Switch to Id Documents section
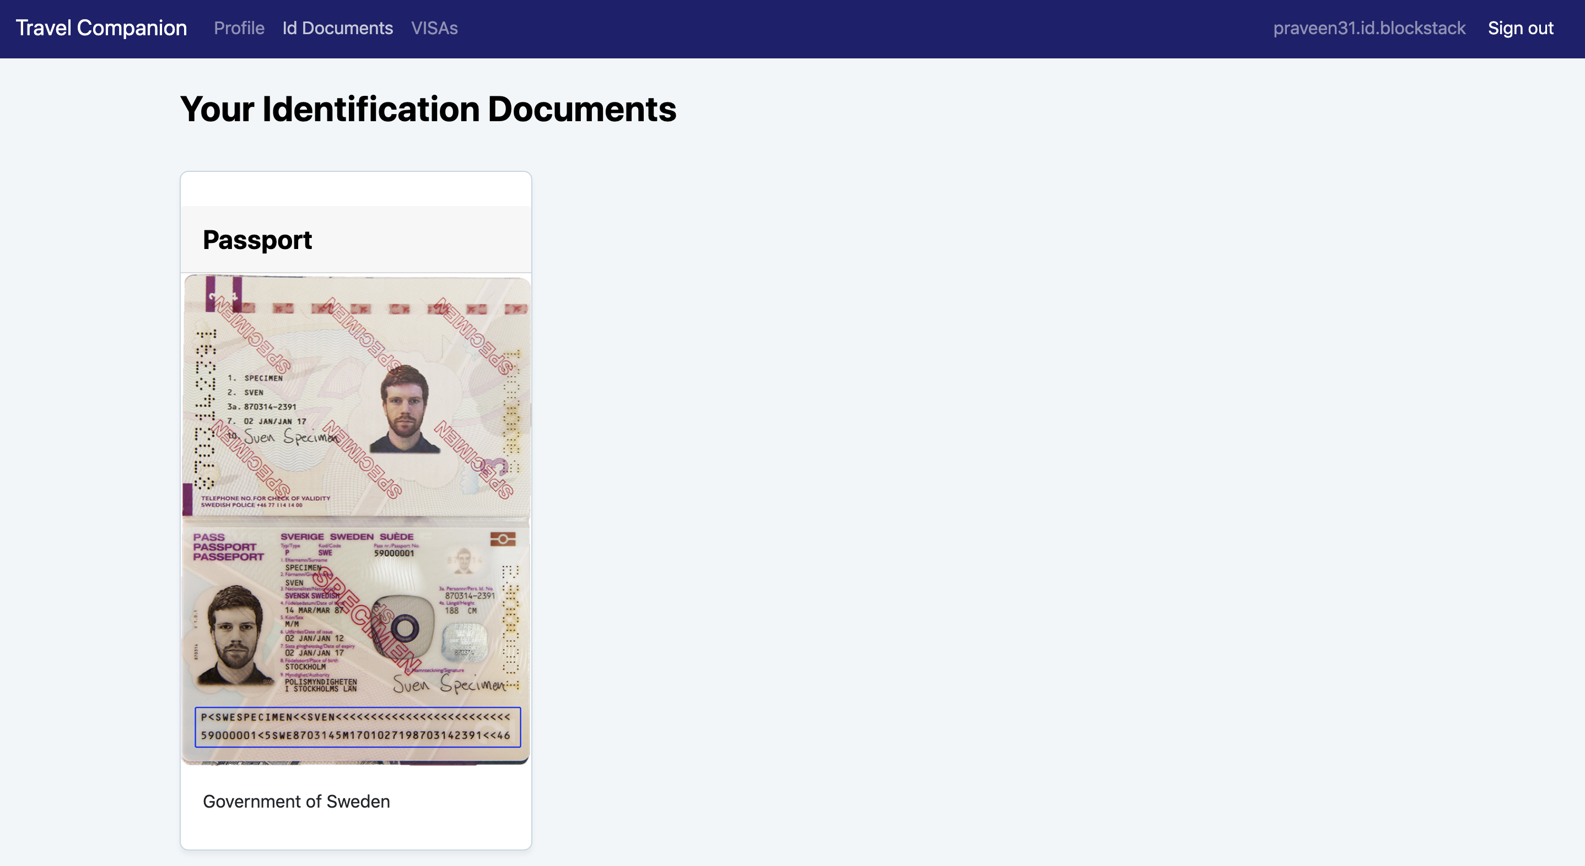 (x=337, y=28)
